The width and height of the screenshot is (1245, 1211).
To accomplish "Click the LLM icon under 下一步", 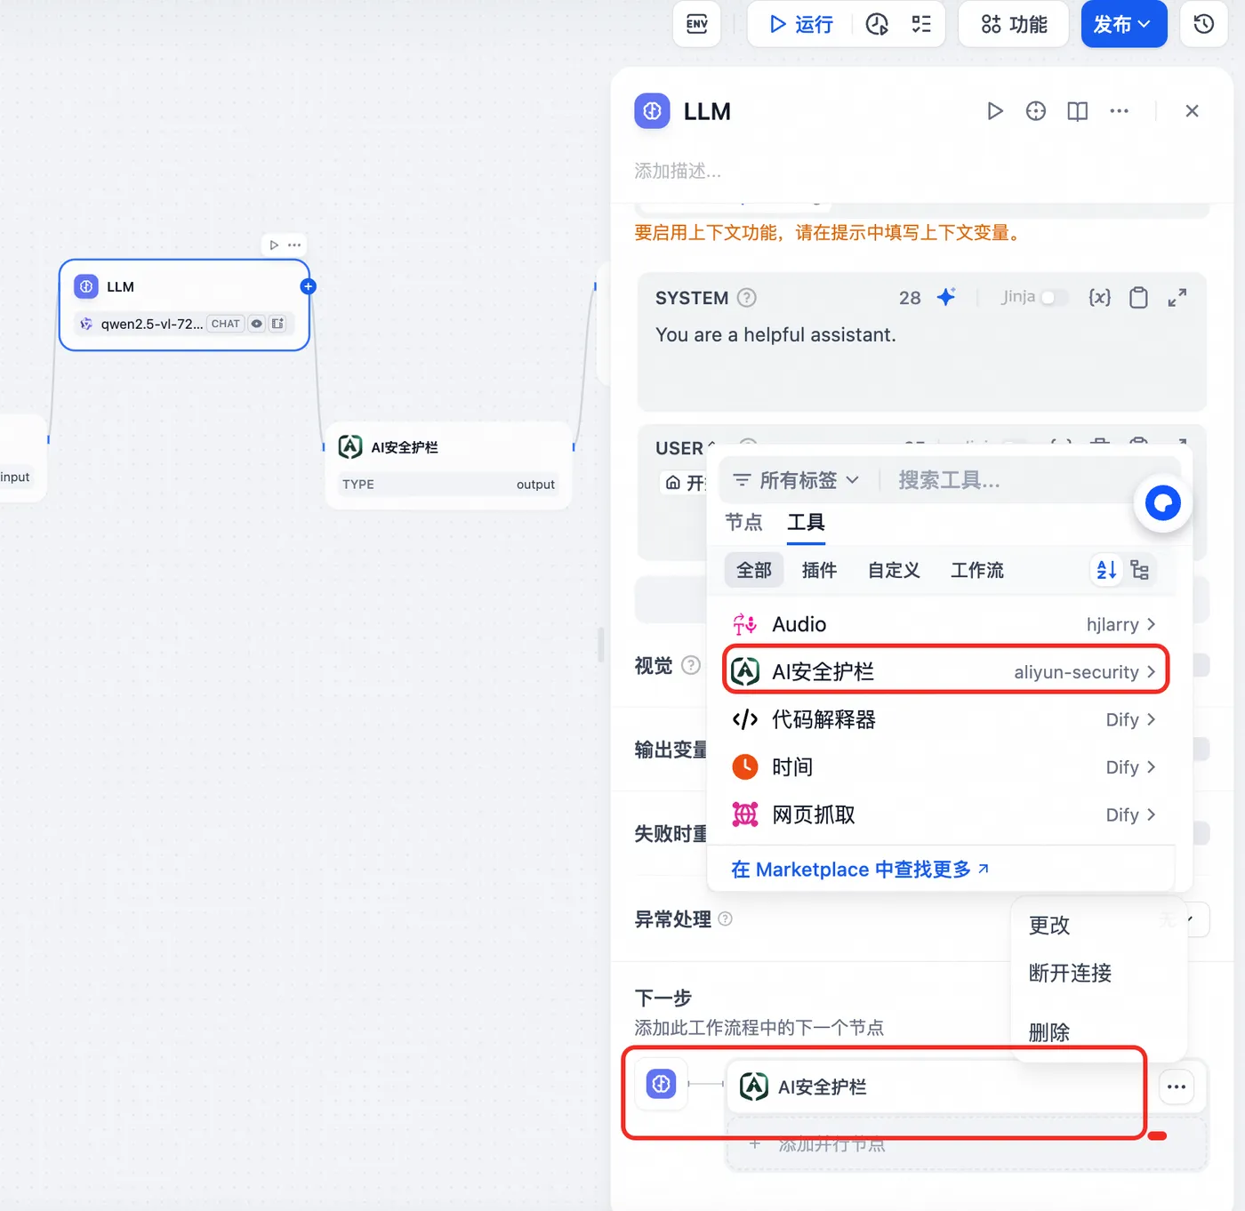I will tap(661, 1084).
